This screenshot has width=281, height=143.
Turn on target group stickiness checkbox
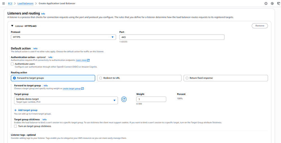(x=15, y=126)
